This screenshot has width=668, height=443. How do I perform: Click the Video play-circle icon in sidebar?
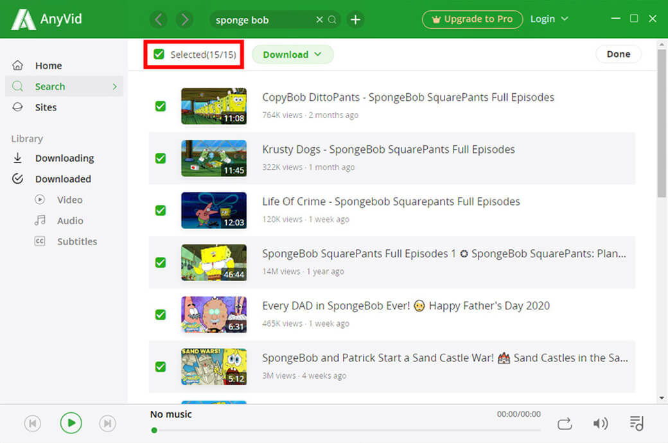pos(40,199)
